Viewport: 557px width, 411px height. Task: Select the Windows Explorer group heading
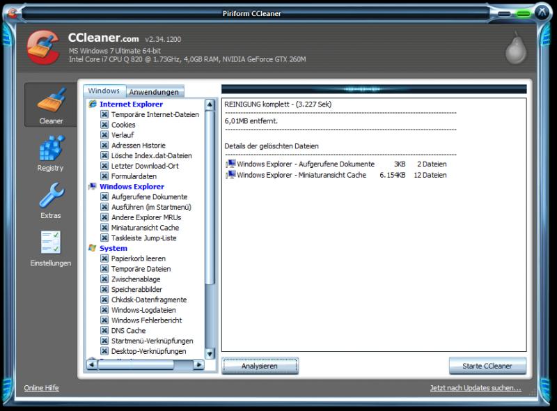[132, 186]
